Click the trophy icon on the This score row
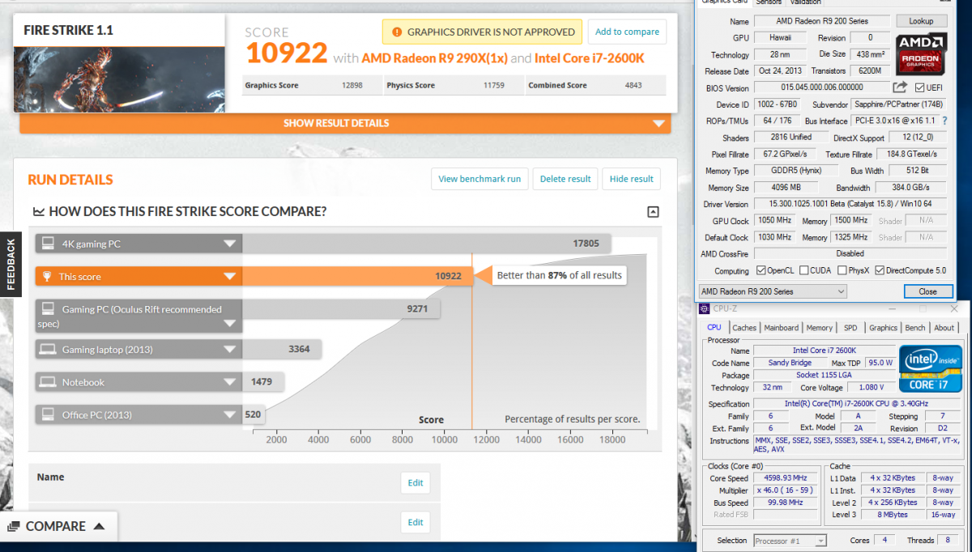The width and height of the screenshot is (972, 552). pyautogui.click(x=48, y=277)
